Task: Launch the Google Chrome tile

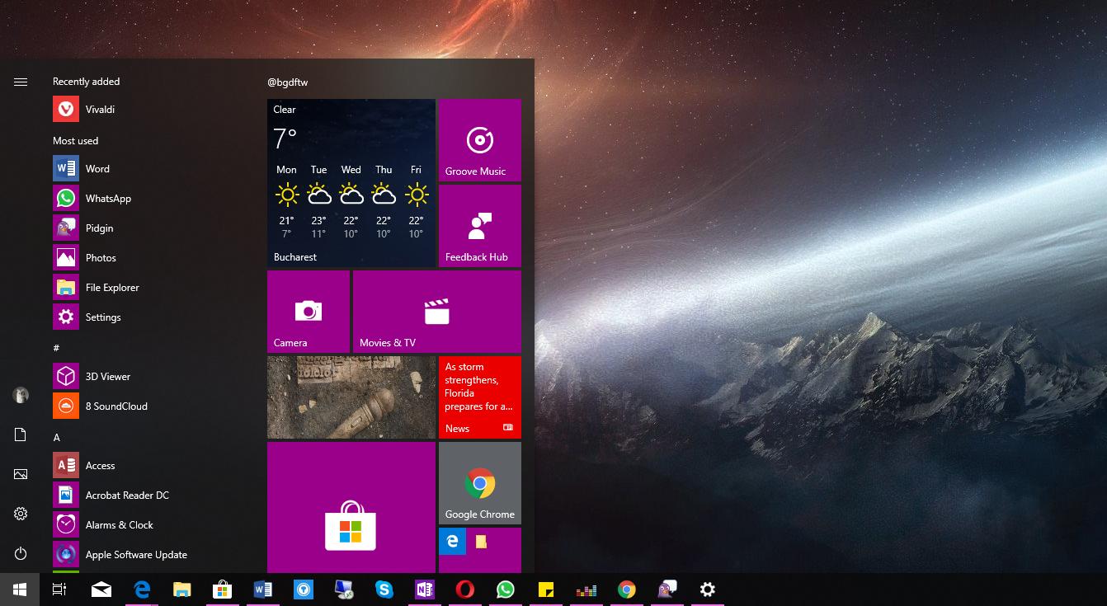Action: [480, 483]
